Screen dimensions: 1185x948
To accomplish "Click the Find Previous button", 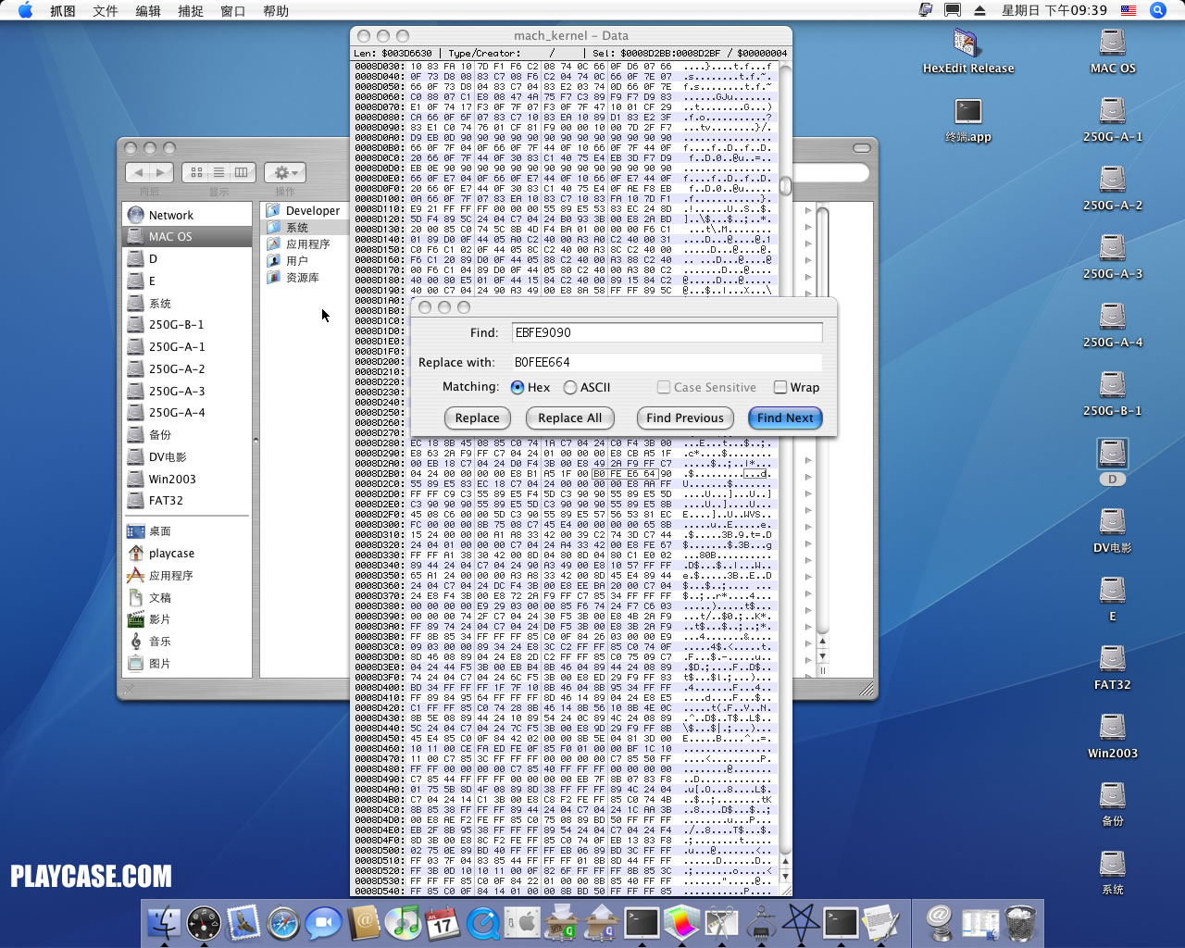I will (685, 418).
